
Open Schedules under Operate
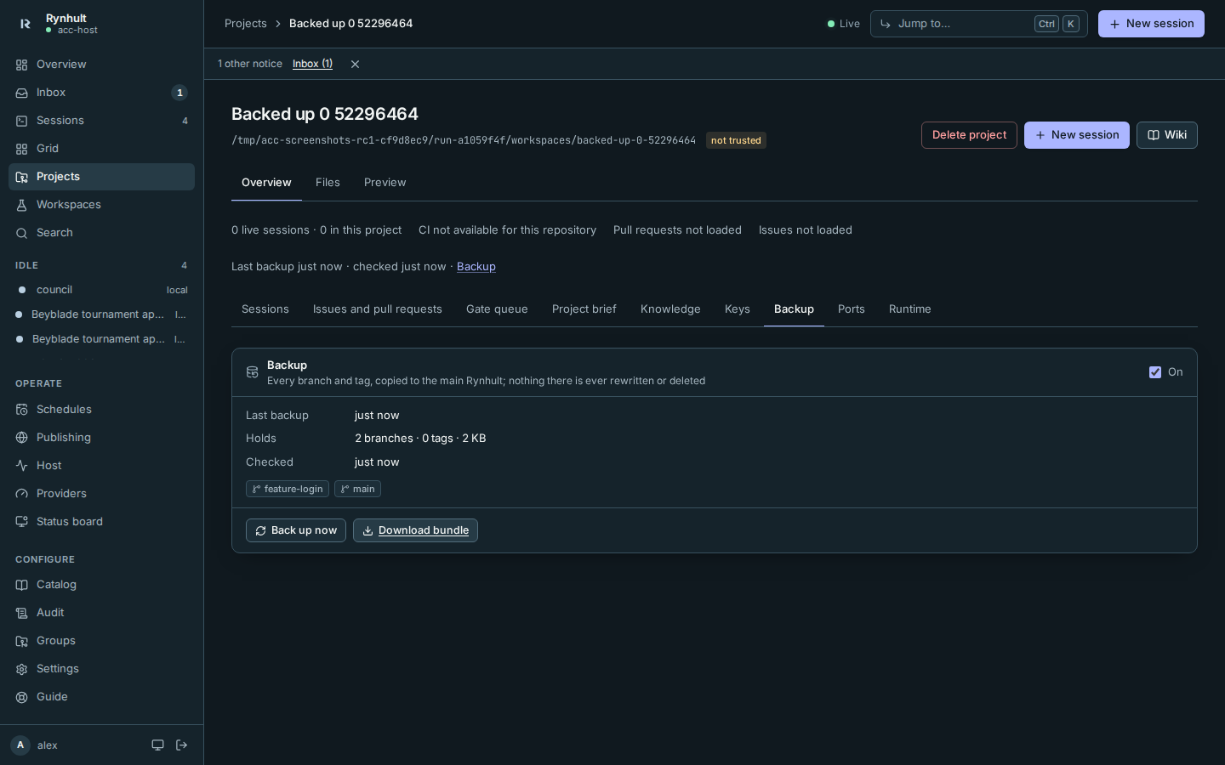[x=101, y=410]
